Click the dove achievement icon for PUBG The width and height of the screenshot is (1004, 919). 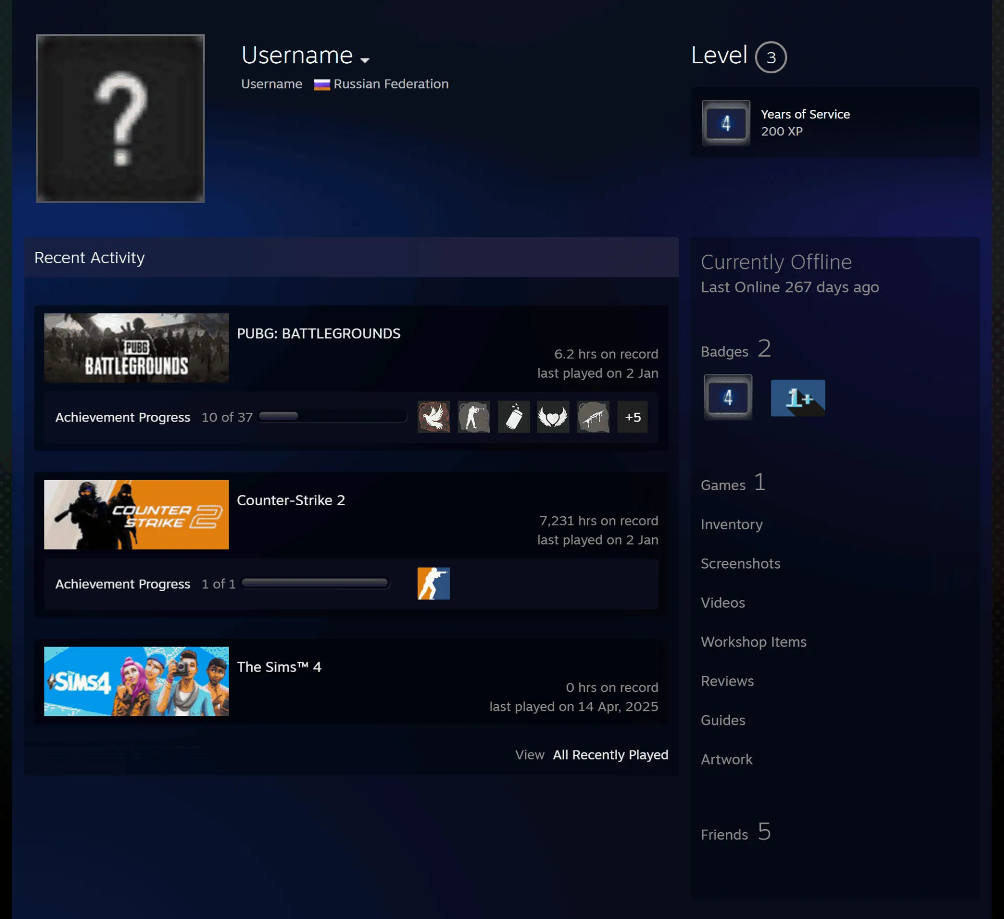tap(433, 417)
